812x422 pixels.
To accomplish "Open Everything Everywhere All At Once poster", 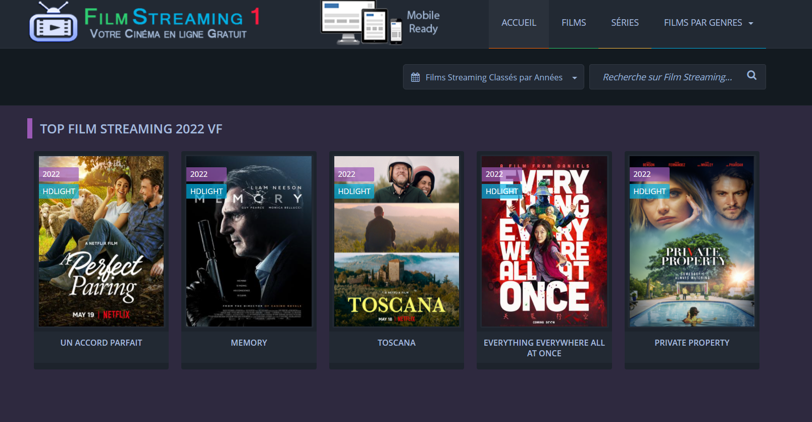I will pyautogui.click(x=544, y=241).
